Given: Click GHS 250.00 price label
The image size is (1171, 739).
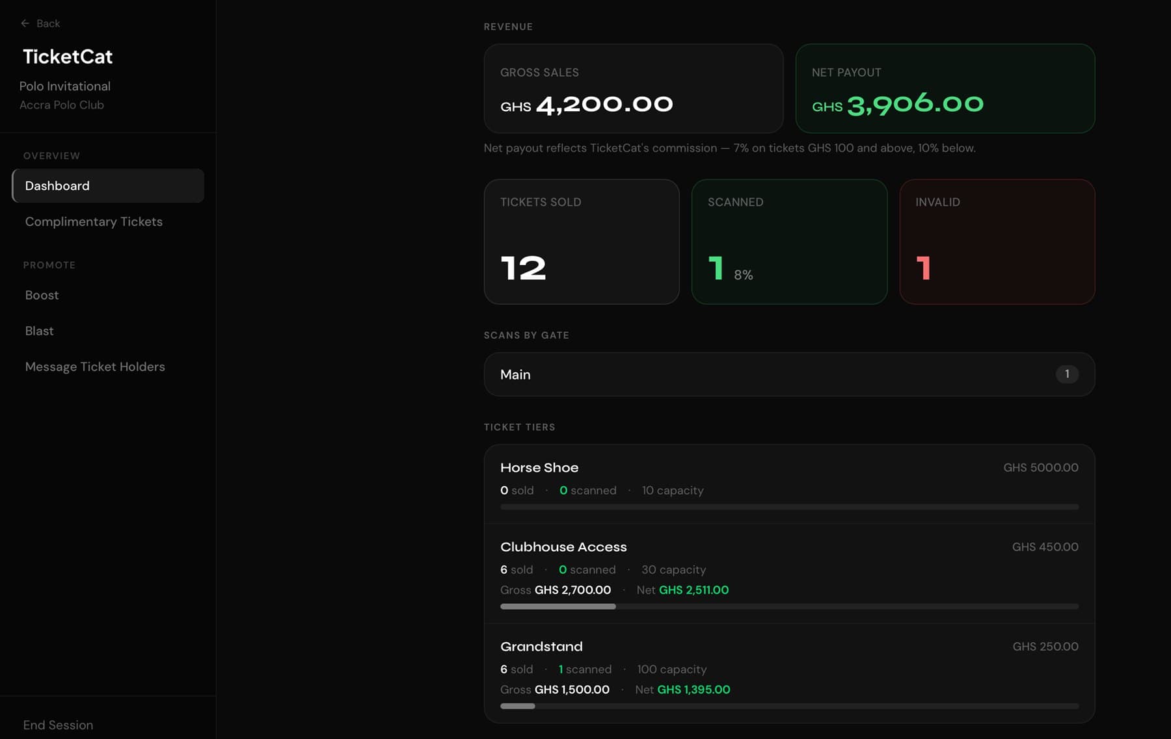Looking at the screenshot, I should 1045,647.
